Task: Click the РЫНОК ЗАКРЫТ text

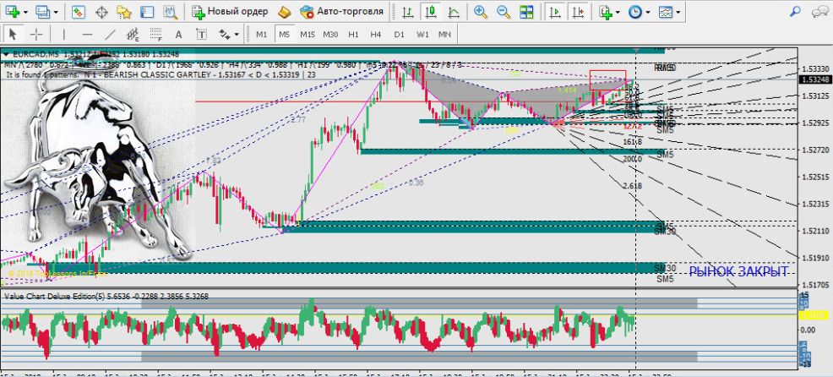Action: [x=738, y=271]
